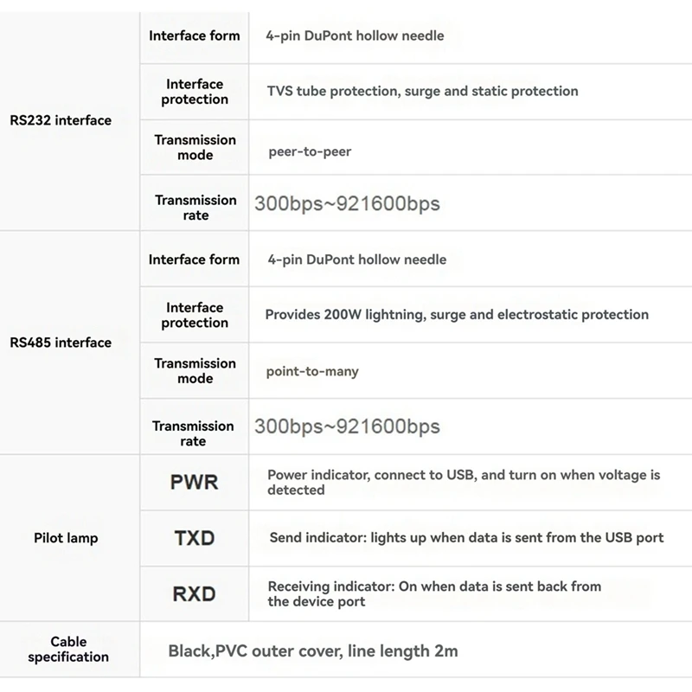Click the Power indicator description text

pos(464,482)
